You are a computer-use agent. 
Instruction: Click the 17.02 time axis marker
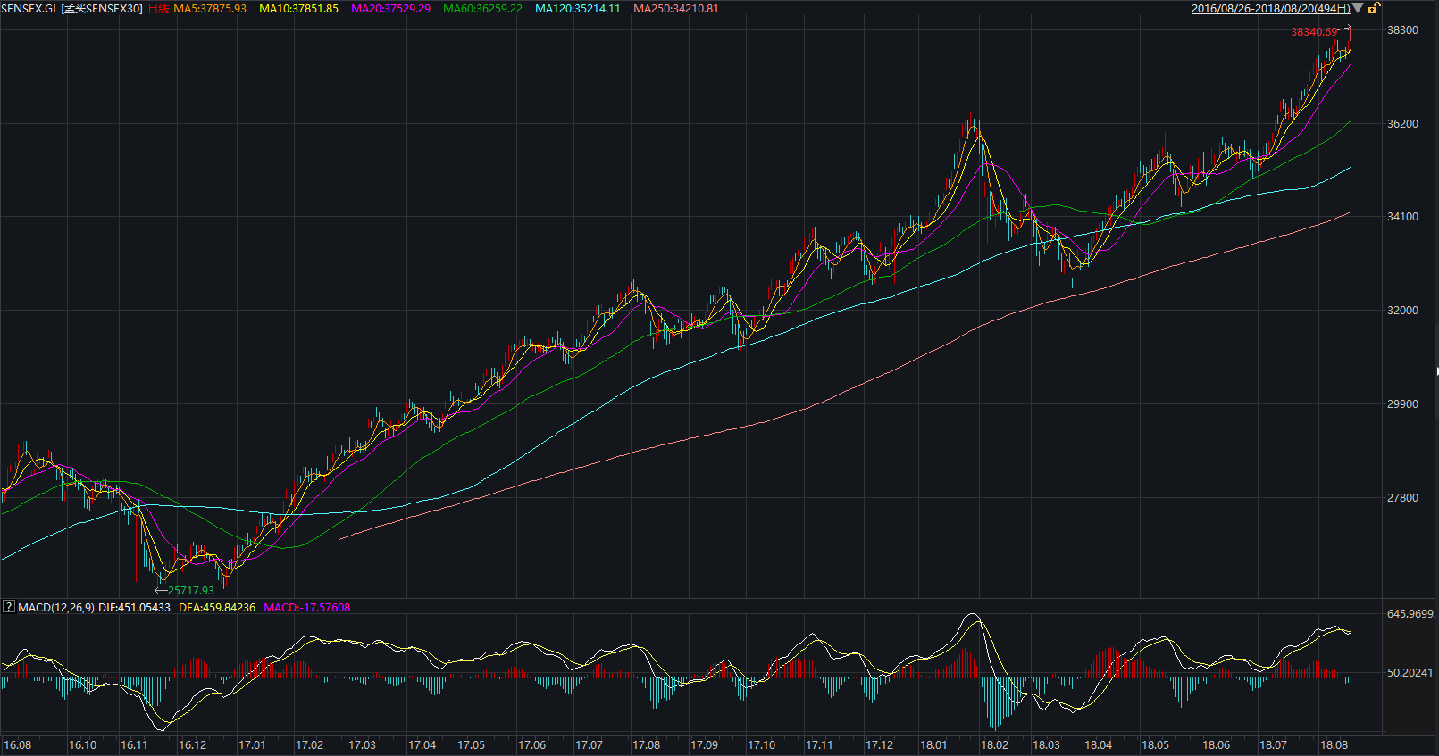pos(310,745)
